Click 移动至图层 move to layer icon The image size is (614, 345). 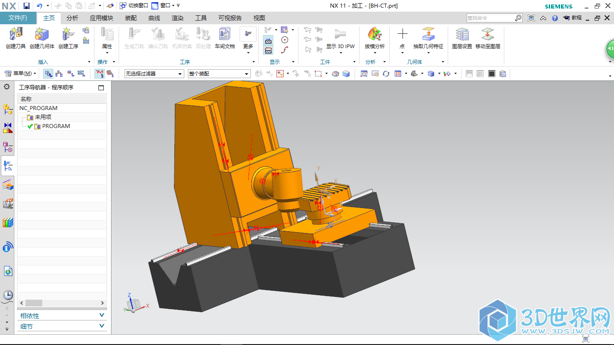point(488,34)
